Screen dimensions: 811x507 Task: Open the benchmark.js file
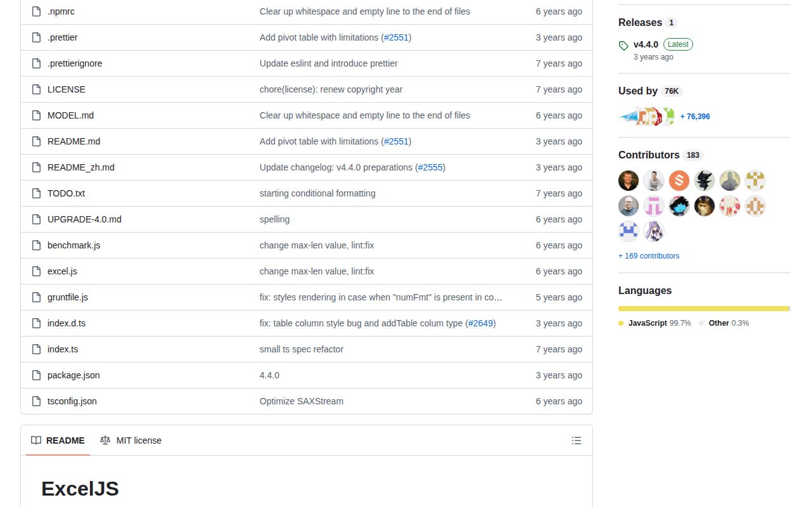(x=73, y=245)
